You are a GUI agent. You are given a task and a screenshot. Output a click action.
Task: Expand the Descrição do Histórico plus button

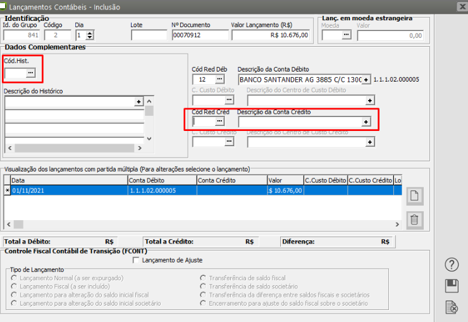(x=139, y=101)
